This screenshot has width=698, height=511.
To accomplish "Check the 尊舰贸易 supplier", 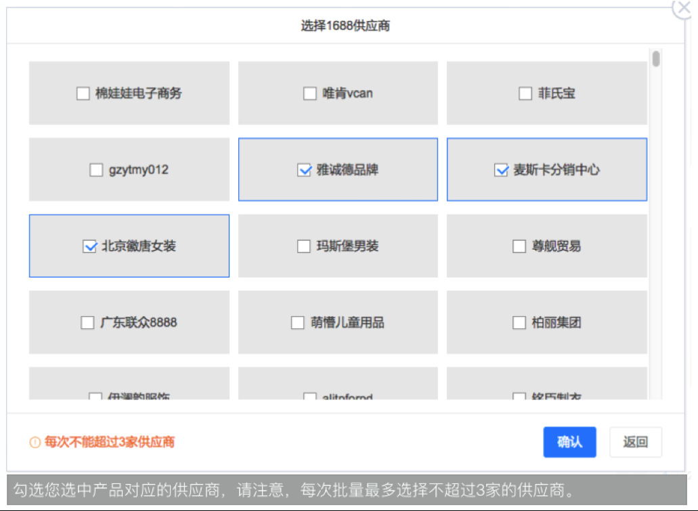I will 519,246.
